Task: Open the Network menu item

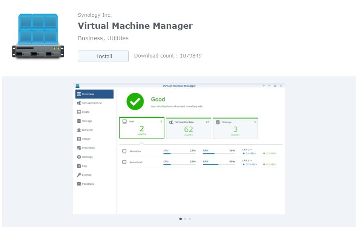Action: click(x=94, y=130)
